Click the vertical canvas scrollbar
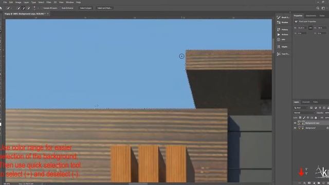This screenshot has width=329, height=185. 273,45
